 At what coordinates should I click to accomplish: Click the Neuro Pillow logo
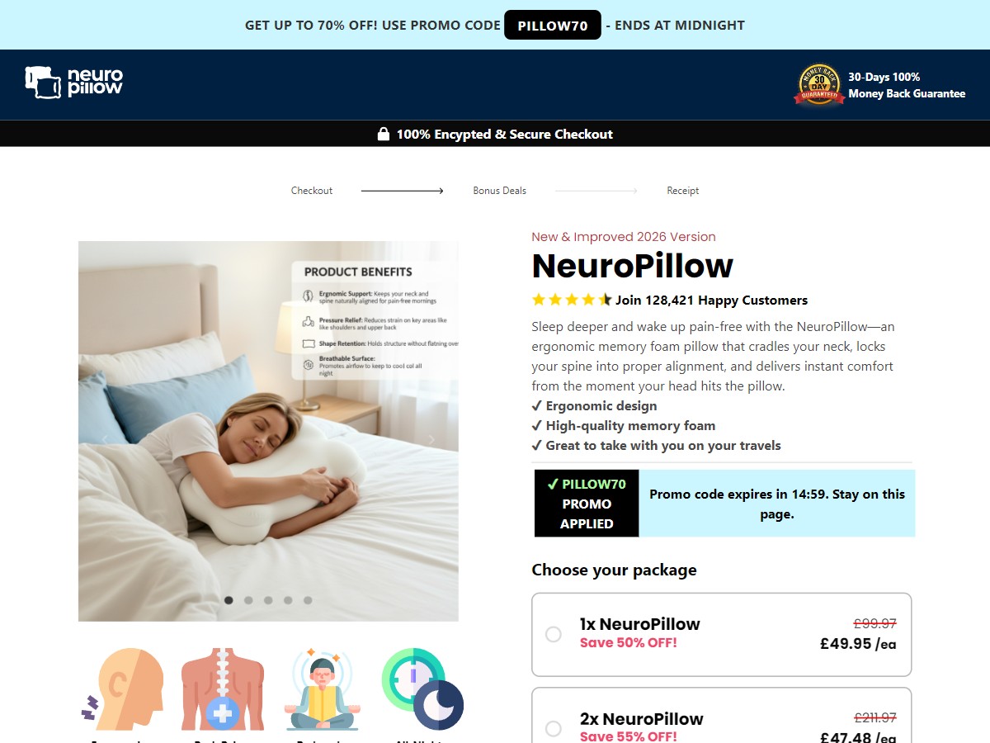tap(74, 83)
